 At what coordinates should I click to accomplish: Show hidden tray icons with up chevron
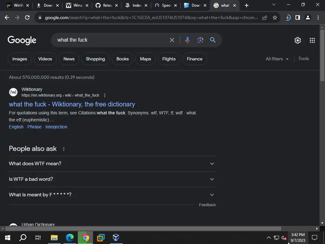269,238
